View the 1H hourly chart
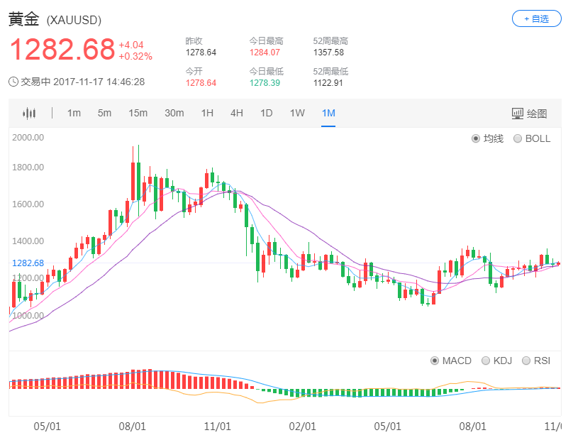 coord(206,113)
